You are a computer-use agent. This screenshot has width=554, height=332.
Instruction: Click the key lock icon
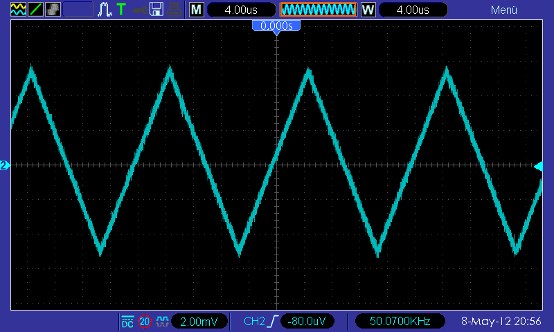pyautogui.click(x=139, y=10)
